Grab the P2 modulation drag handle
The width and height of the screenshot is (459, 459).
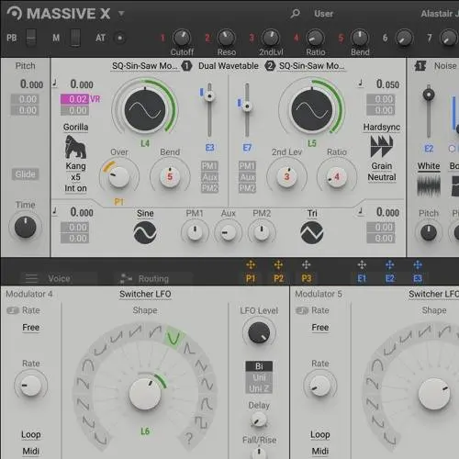click(278, 264)
